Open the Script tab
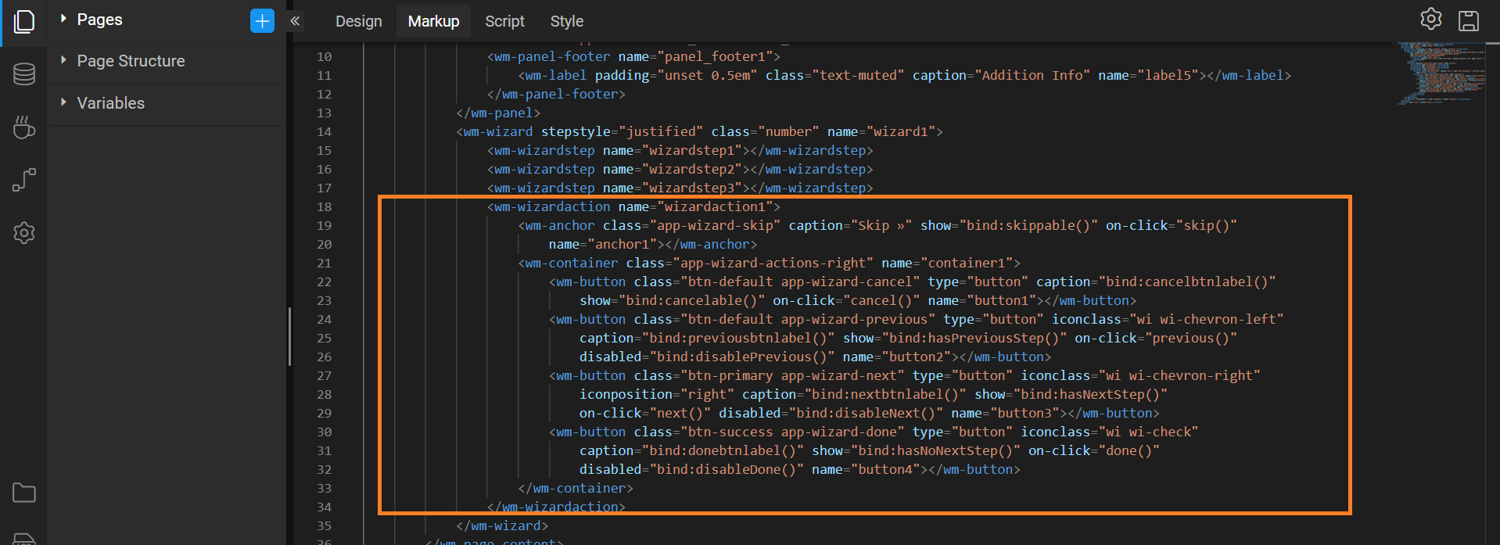The width and height of the screenshot is (1500, 545). point(504,21)
